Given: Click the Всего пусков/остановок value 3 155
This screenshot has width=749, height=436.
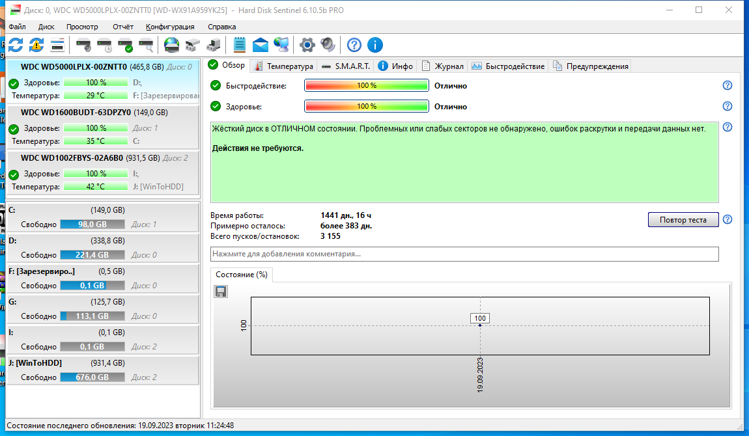Looking at the screenshot, I should pyautogui.click(x=331, y=236).
